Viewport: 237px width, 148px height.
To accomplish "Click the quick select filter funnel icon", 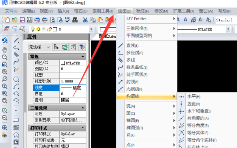I will pos(82,47).
